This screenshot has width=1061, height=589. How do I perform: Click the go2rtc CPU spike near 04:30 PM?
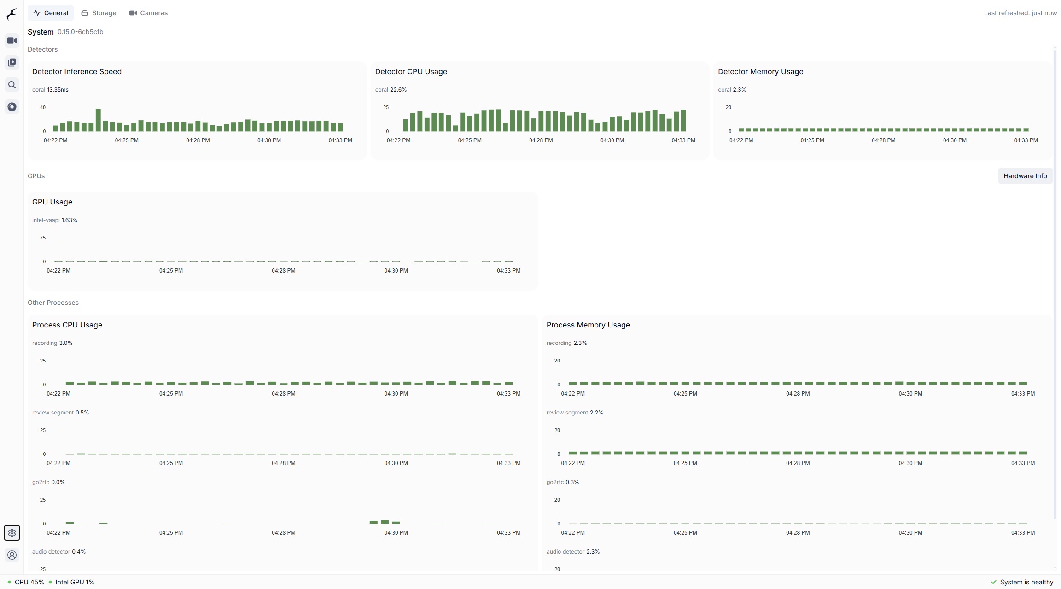click(385, 522)
